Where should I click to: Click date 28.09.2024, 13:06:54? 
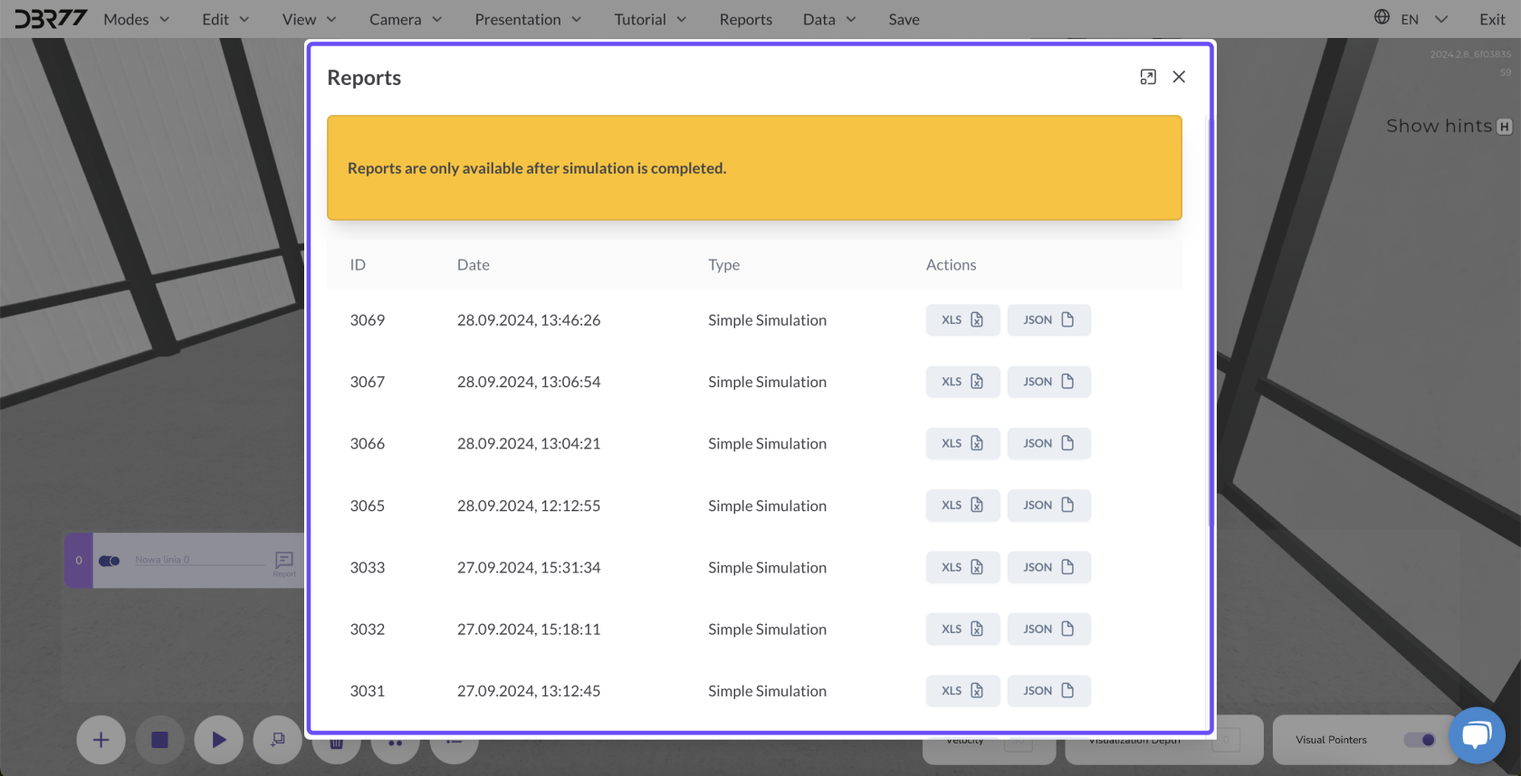tap(529, 382)
